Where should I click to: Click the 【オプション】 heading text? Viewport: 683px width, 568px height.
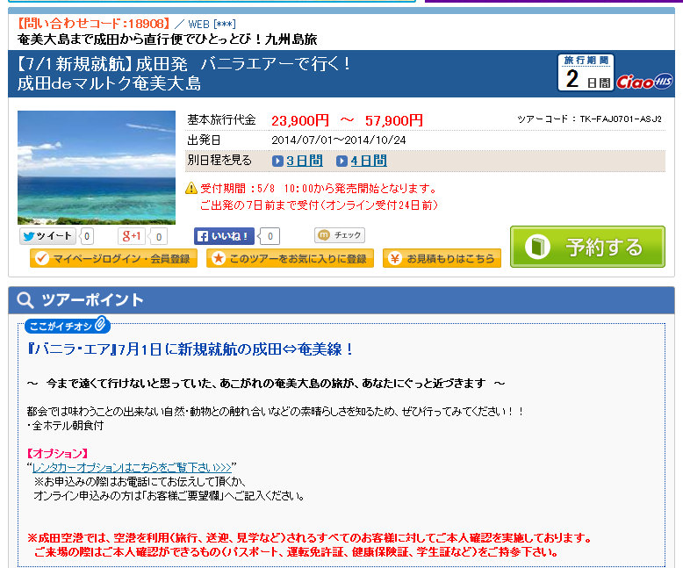(x=57, y=454)
